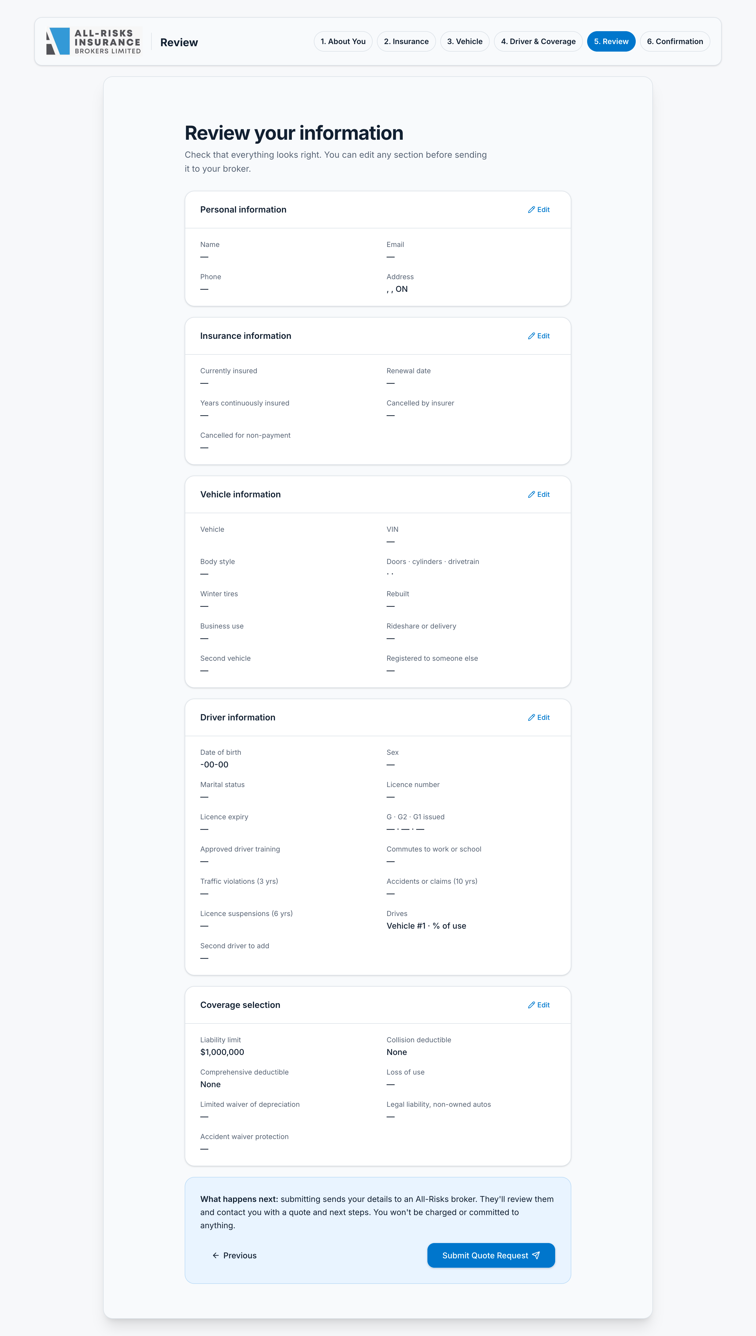
Task: Open the 1. About You step
Action: point(343,42)
